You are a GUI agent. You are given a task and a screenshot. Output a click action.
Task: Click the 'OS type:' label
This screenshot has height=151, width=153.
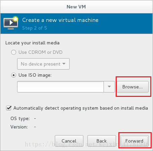tap(20, 119)
